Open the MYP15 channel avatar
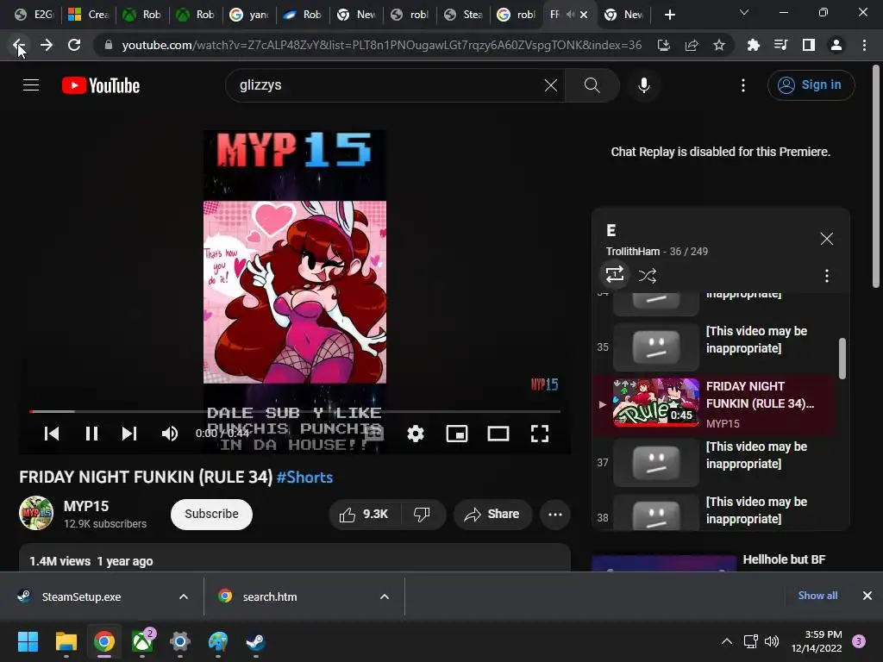 36,513
